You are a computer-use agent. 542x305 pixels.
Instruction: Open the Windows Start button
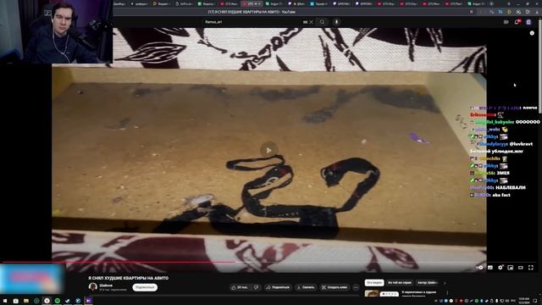pyautogui.click(x=5, y=301)
